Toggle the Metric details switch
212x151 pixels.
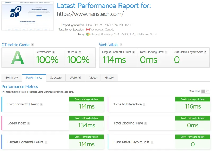(x=205, y=91)
